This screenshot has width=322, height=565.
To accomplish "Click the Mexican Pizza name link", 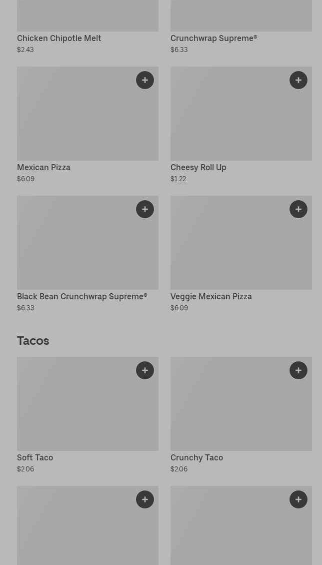I will [x=43, y=167].
